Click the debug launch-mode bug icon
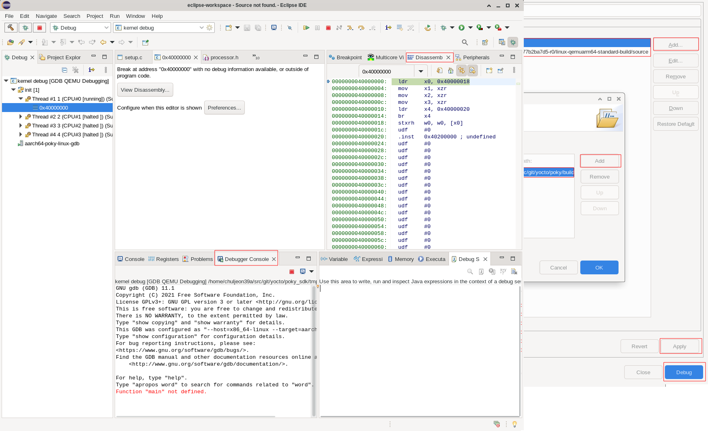Viewport: 708px width, 431px height. (x=25, y=28)
